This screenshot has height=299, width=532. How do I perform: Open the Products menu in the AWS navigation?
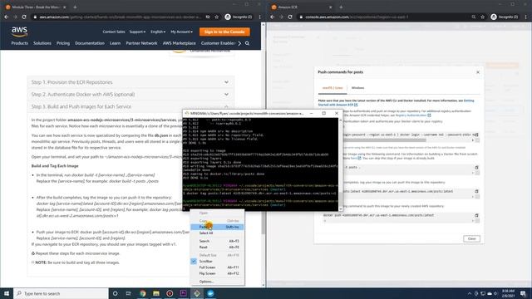19,43
